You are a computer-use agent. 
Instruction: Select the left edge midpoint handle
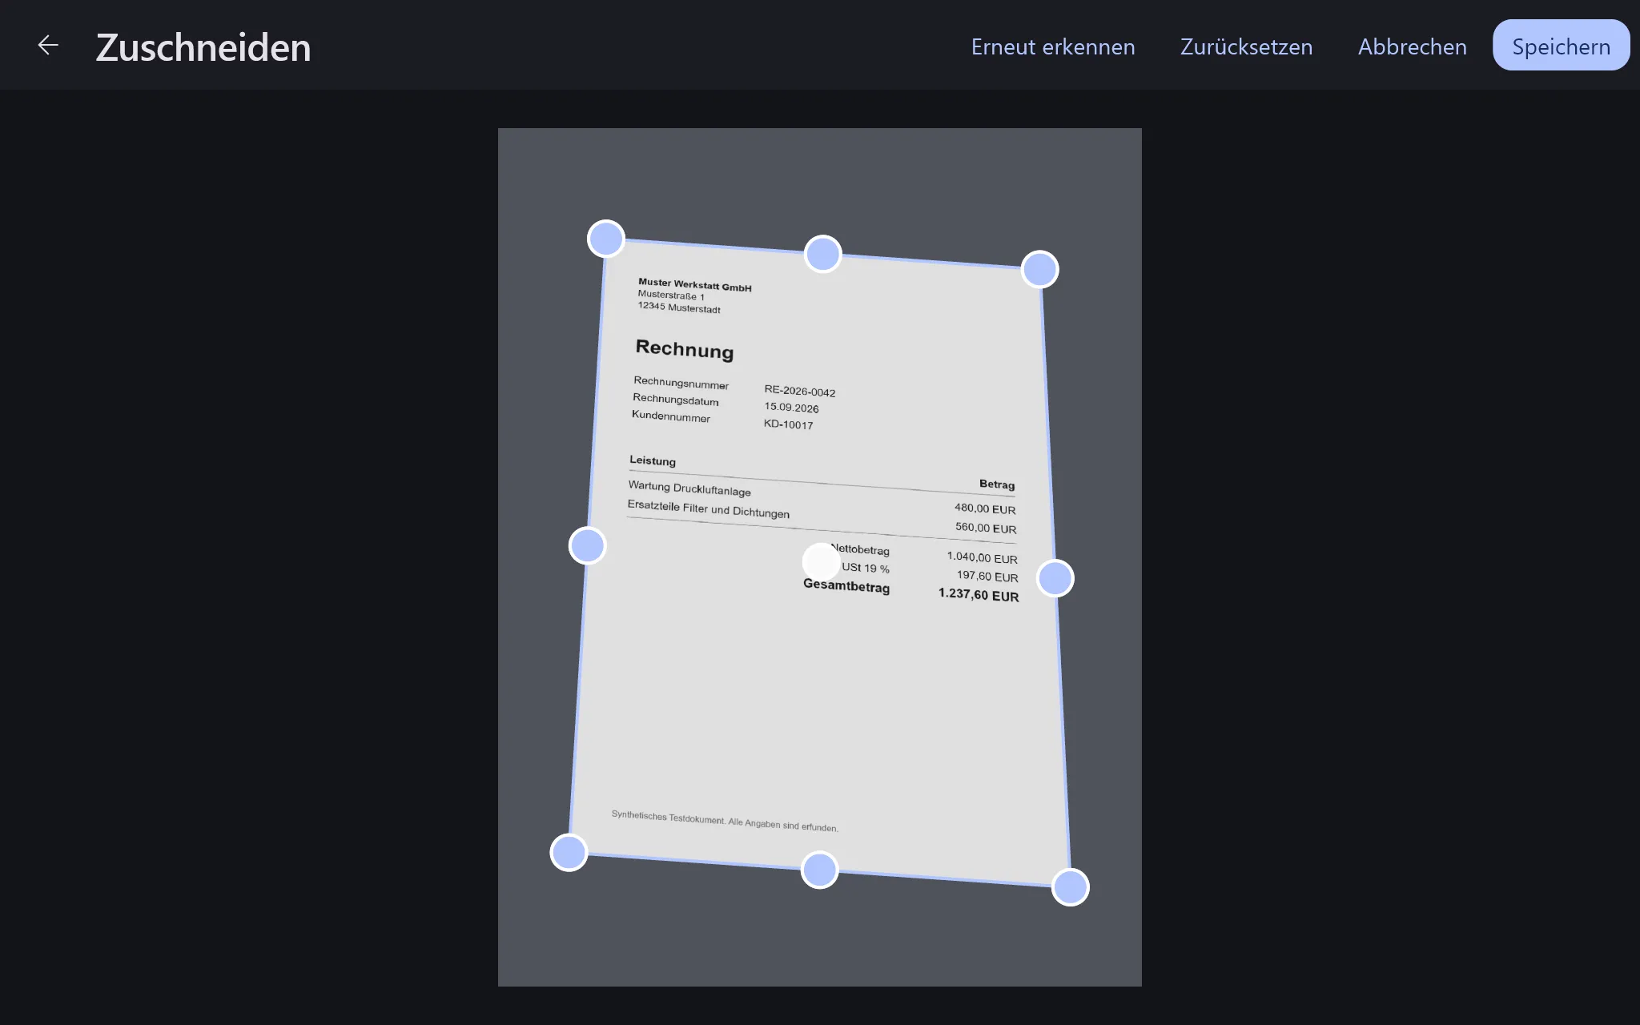coord(587,545)
